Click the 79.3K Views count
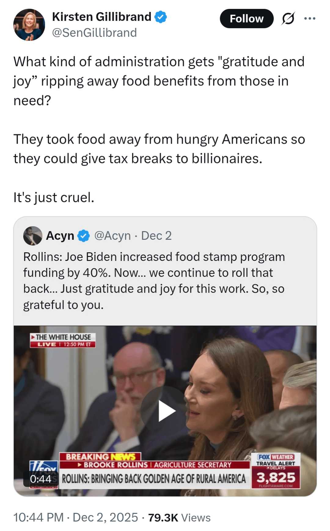 coord(179,518)
